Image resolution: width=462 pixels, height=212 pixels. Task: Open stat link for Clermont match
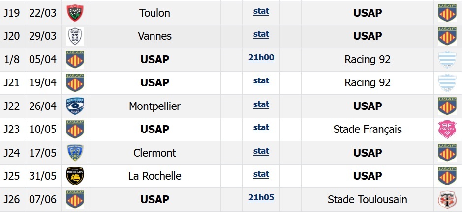(261, 151)
